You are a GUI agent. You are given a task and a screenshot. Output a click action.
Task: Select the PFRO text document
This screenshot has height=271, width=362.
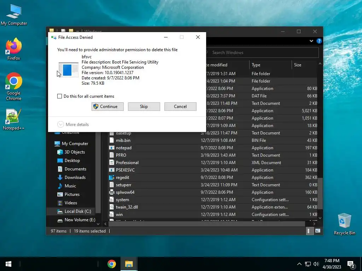(x=212, y=155)
